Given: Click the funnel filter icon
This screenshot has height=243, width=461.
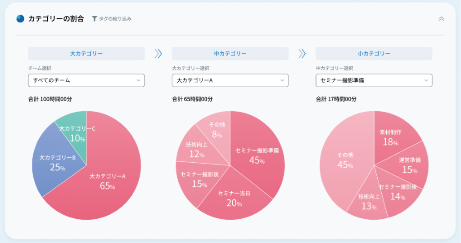Looking at the screenshot, I should point(95,19).
